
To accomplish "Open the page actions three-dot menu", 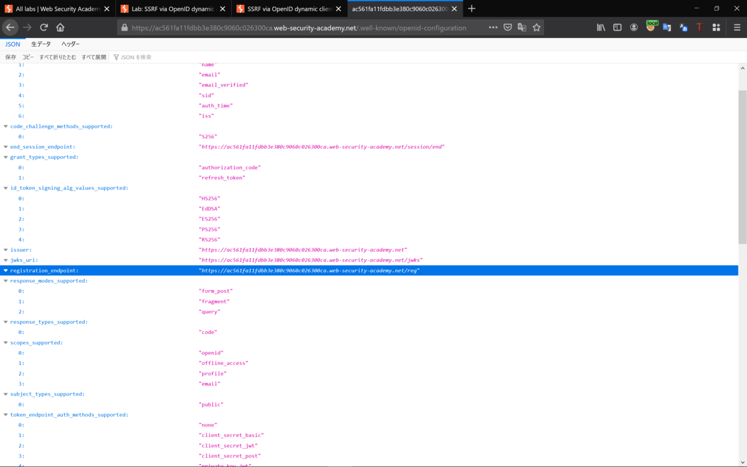I will point(494,27).
